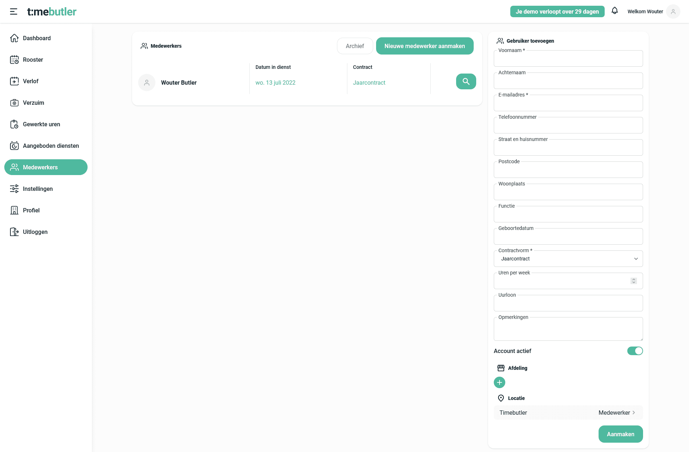
Task: Click the Medewerkers people icon in sidebar
Action: coord(14,167)
